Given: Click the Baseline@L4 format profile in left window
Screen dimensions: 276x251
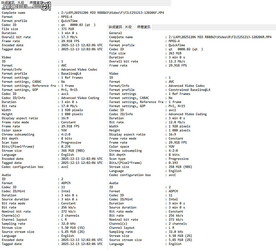Looking at the screenshot, I should tap(71, 73).
